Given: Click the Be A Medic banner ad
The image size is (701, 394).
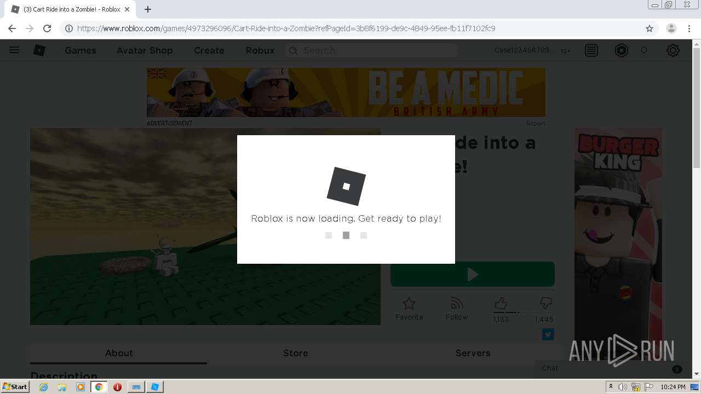Looking at the screenshot, I should [x=346, y=92].
